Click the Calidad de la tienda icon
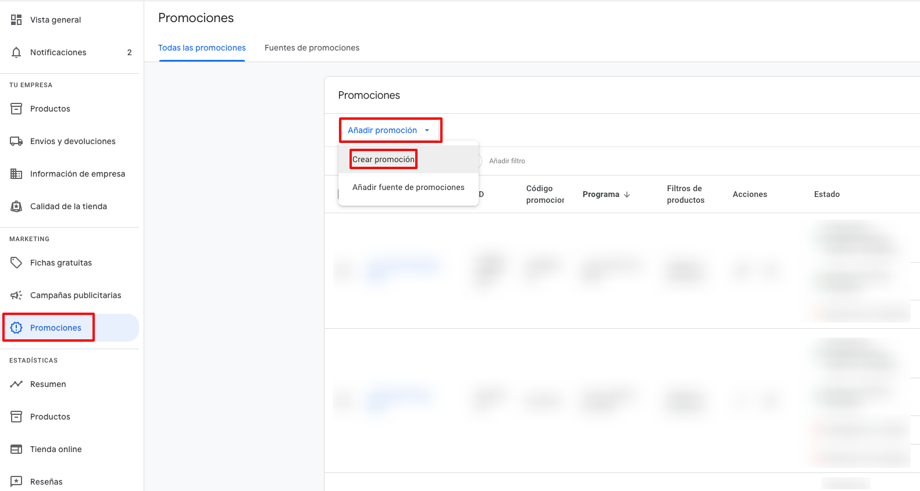The height and width of the screenshot is (491, 920). (x=16, y=206)
